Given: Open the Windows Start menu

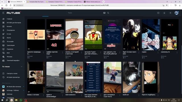Looking at the screenshot, I should [x=2, y=100].
